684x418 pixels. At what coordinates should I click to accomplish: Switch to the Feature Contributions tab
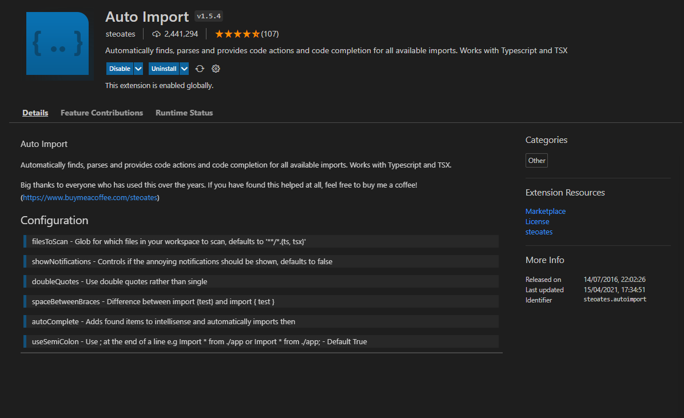[x=102, y=113]
